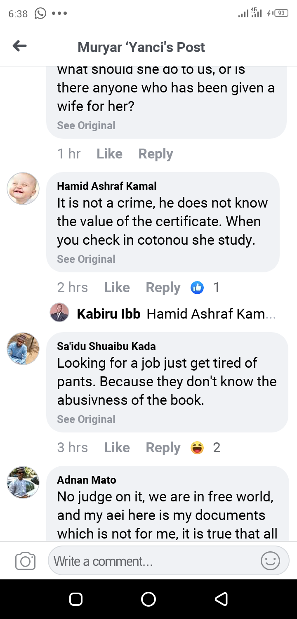This screenshot has height=619, width=297.
Task: Reply to Hamid Ashraf Kamal's comment
Action: click(x=163, y=288)
